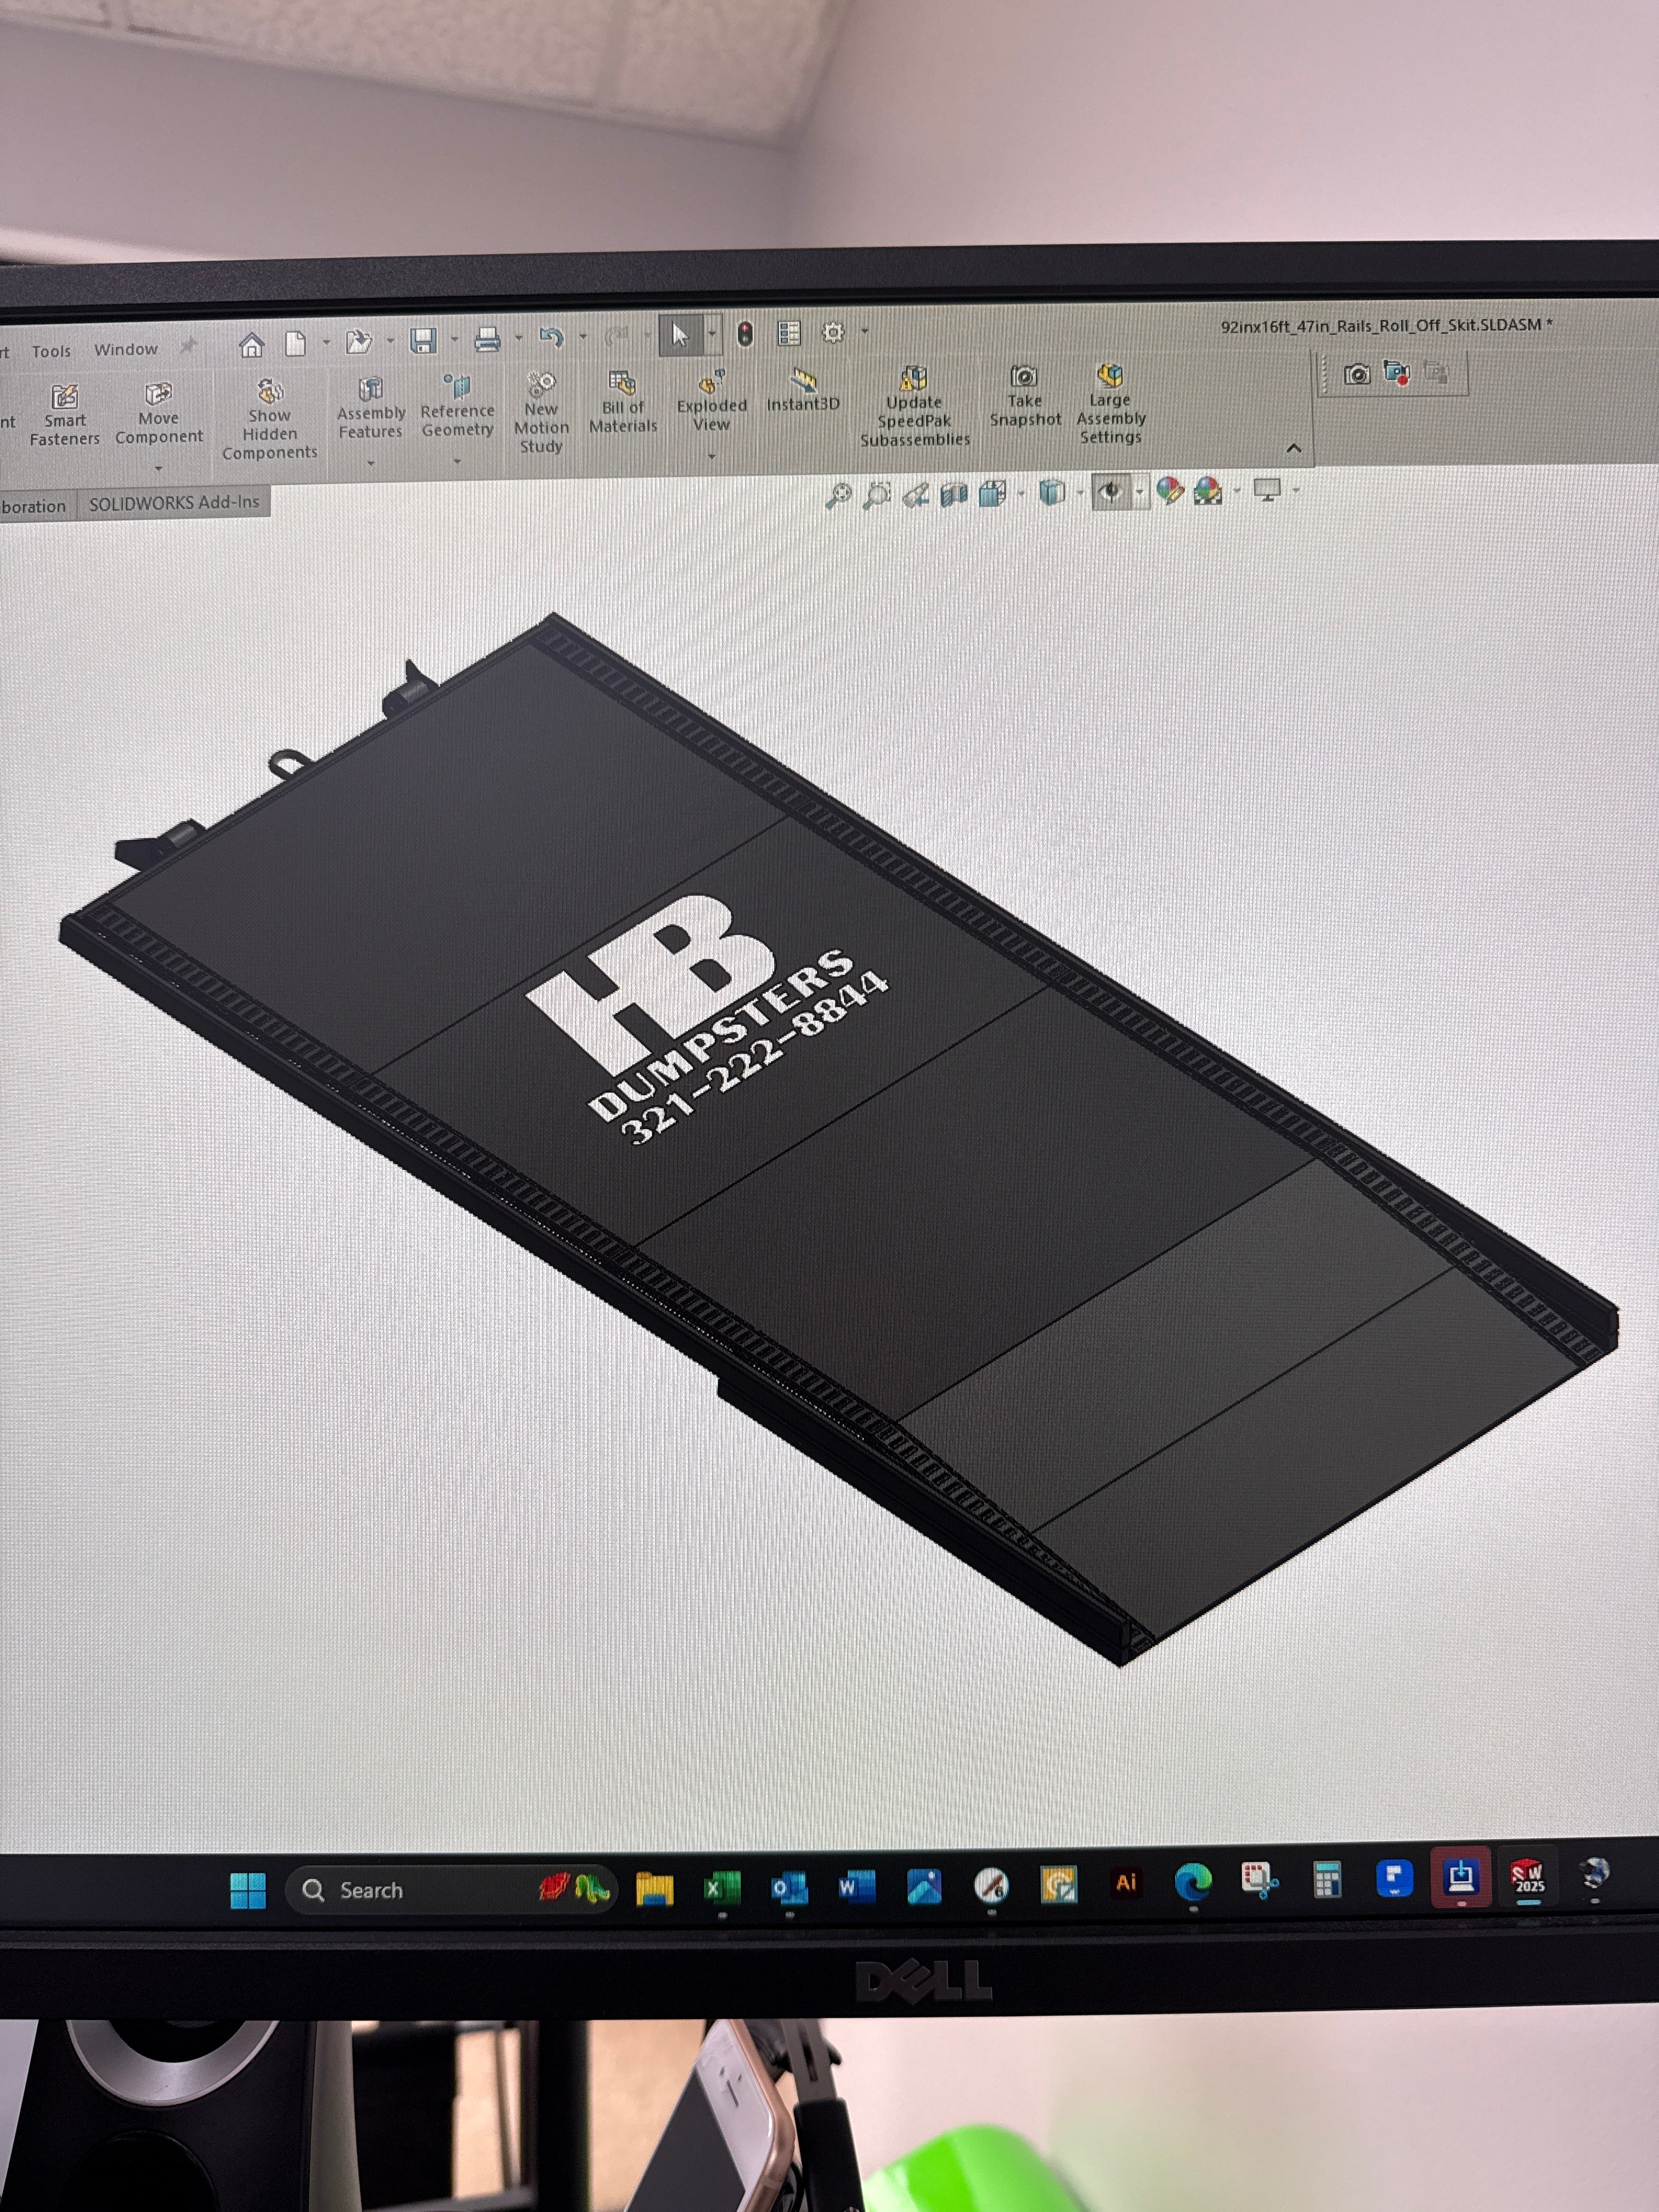Expand the New document dropdown arrow

[325, 342]
